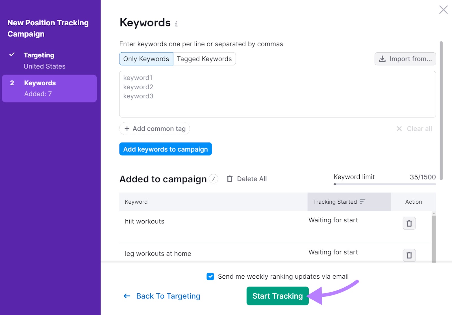452x315 pixels.
Task: Open the Import from dropdown
Action: (x=405, y=59)
